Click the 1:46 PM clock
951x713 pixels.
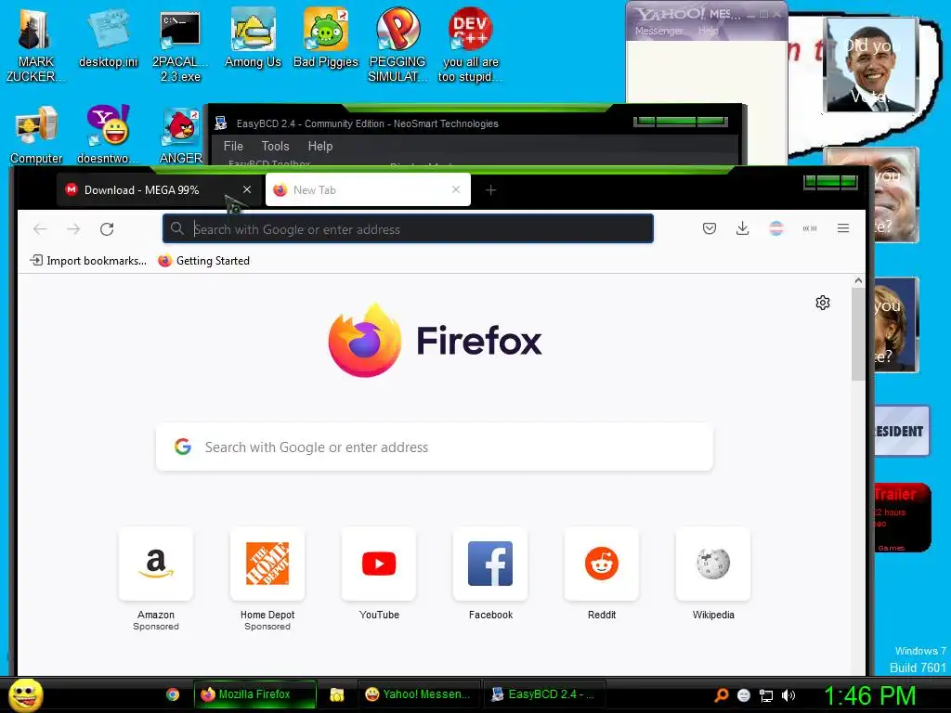(x=869, y=695)
